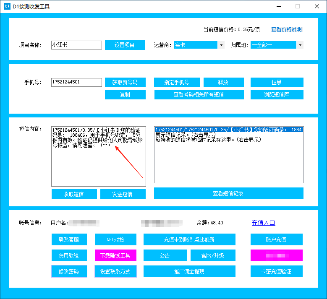Image resolution: width=327 pixels, height=299 pixels.
Task: Click the 查看短信记录 button
Action: point(228,193)
